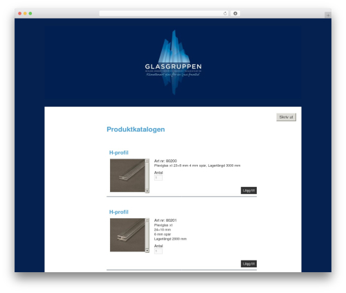Reload the page with the refresh icon
Viewport: 346px width, 293px height.
click(225, 13)
